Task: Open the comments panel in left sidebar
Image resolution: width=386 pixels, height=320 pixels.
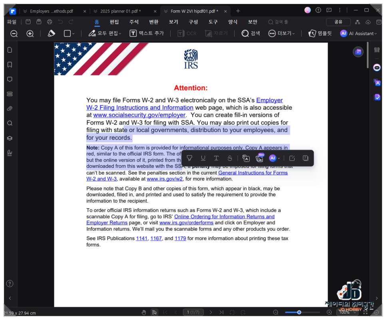Action: pyautogui.click(x=10, y=79)
